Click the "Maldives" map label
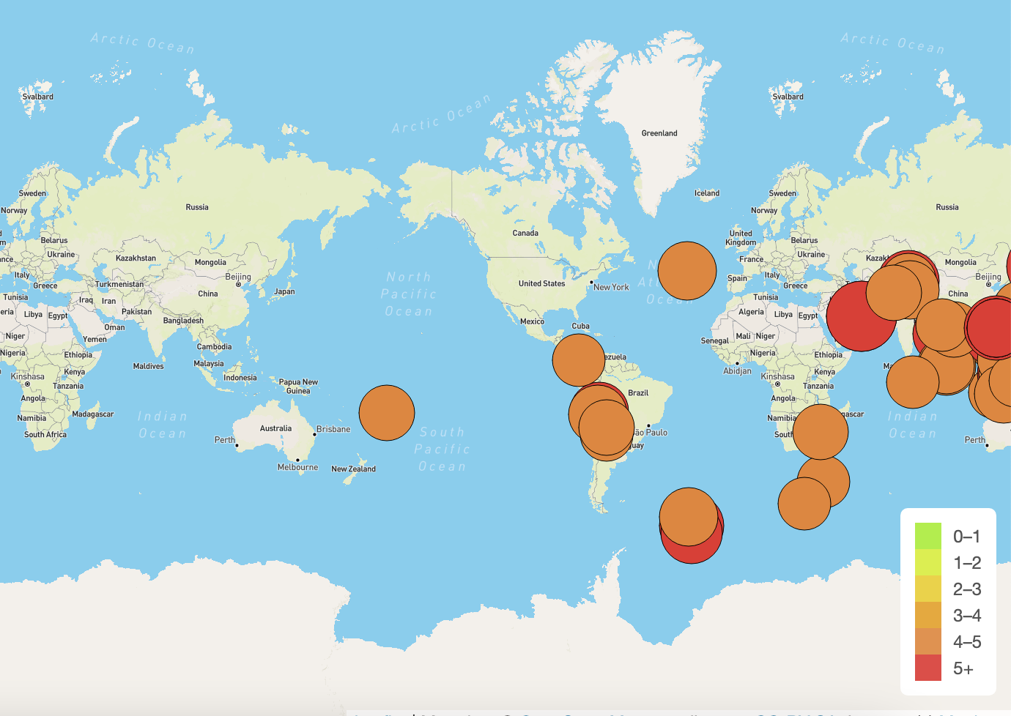 pyautogui.click(x=148, y=366)
